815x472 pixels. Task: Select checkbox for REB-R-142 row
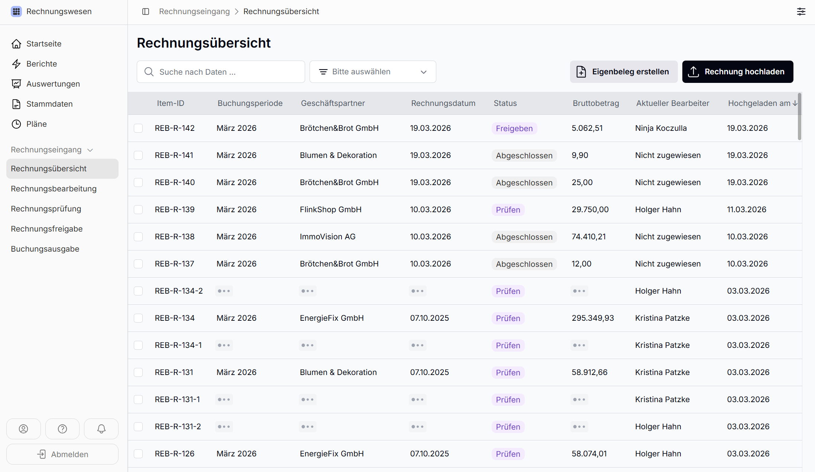(138, 128)
